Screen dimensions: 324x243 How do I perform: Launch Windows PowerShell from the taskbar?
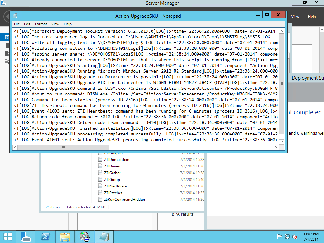(46, 237)
